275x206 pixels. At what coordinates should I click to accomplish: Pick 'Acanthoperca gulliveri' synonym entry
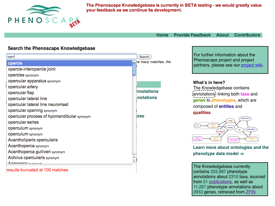tap(69, 152)
